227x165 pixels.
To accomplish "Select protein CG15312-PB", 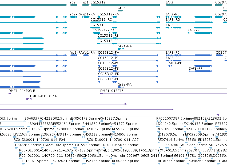I will [x=108, y=69].
